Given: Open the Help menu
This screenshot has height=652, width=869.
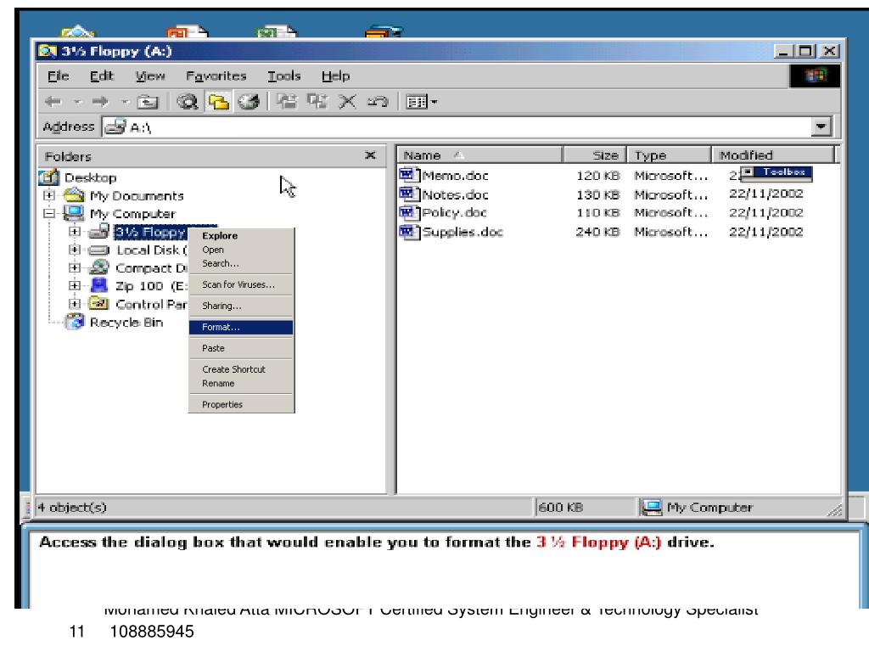Looking at the screenshot, I should click(335, 76).
